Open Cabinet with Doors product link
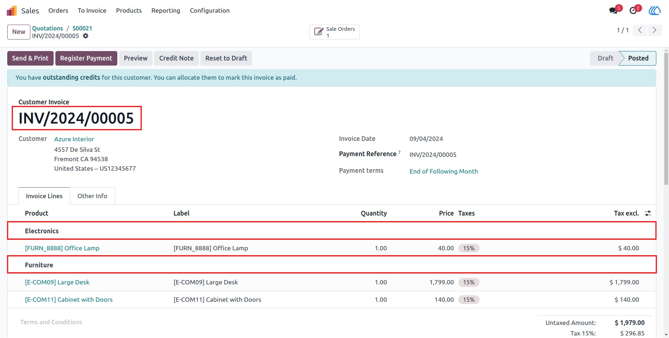The width and height of the screenshot is (669, 338). (69, 300)
